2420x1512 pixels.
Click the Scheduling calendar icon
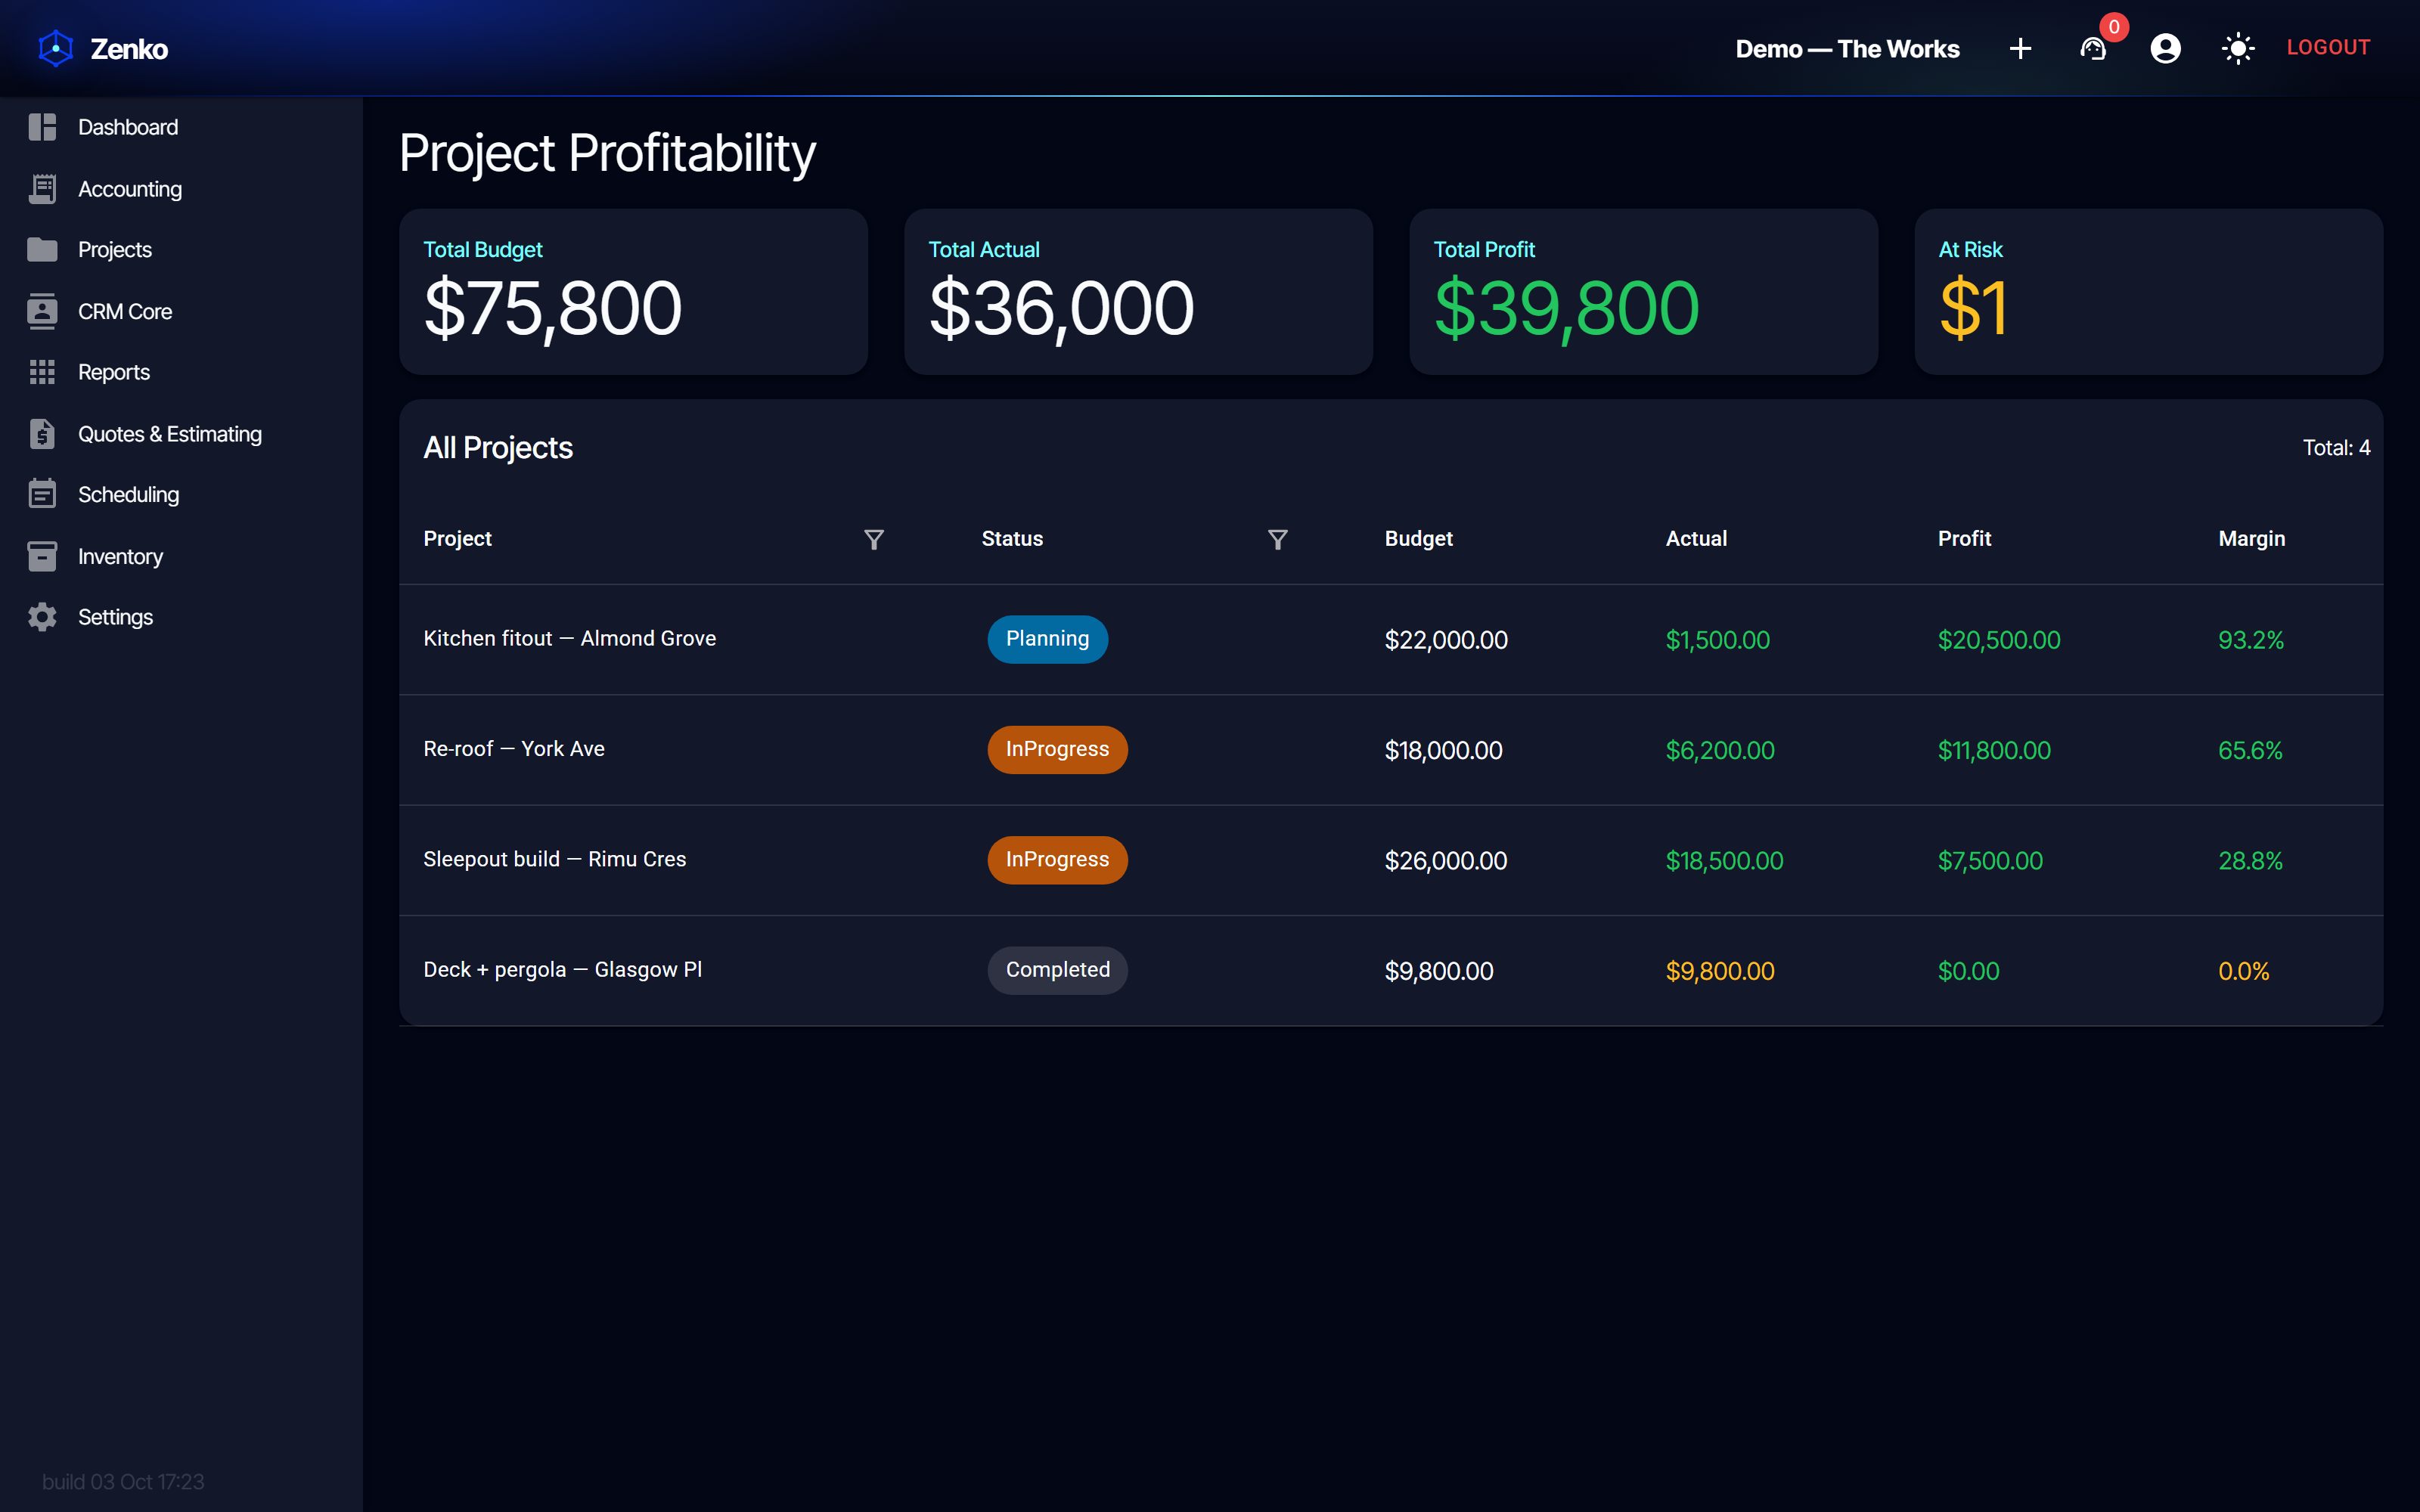point(42,494)
